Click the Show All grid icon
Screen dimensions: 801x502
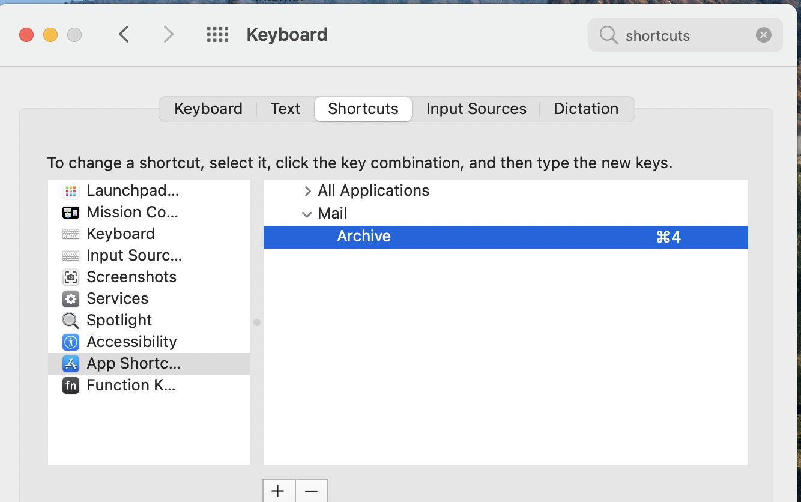(217, 35)
